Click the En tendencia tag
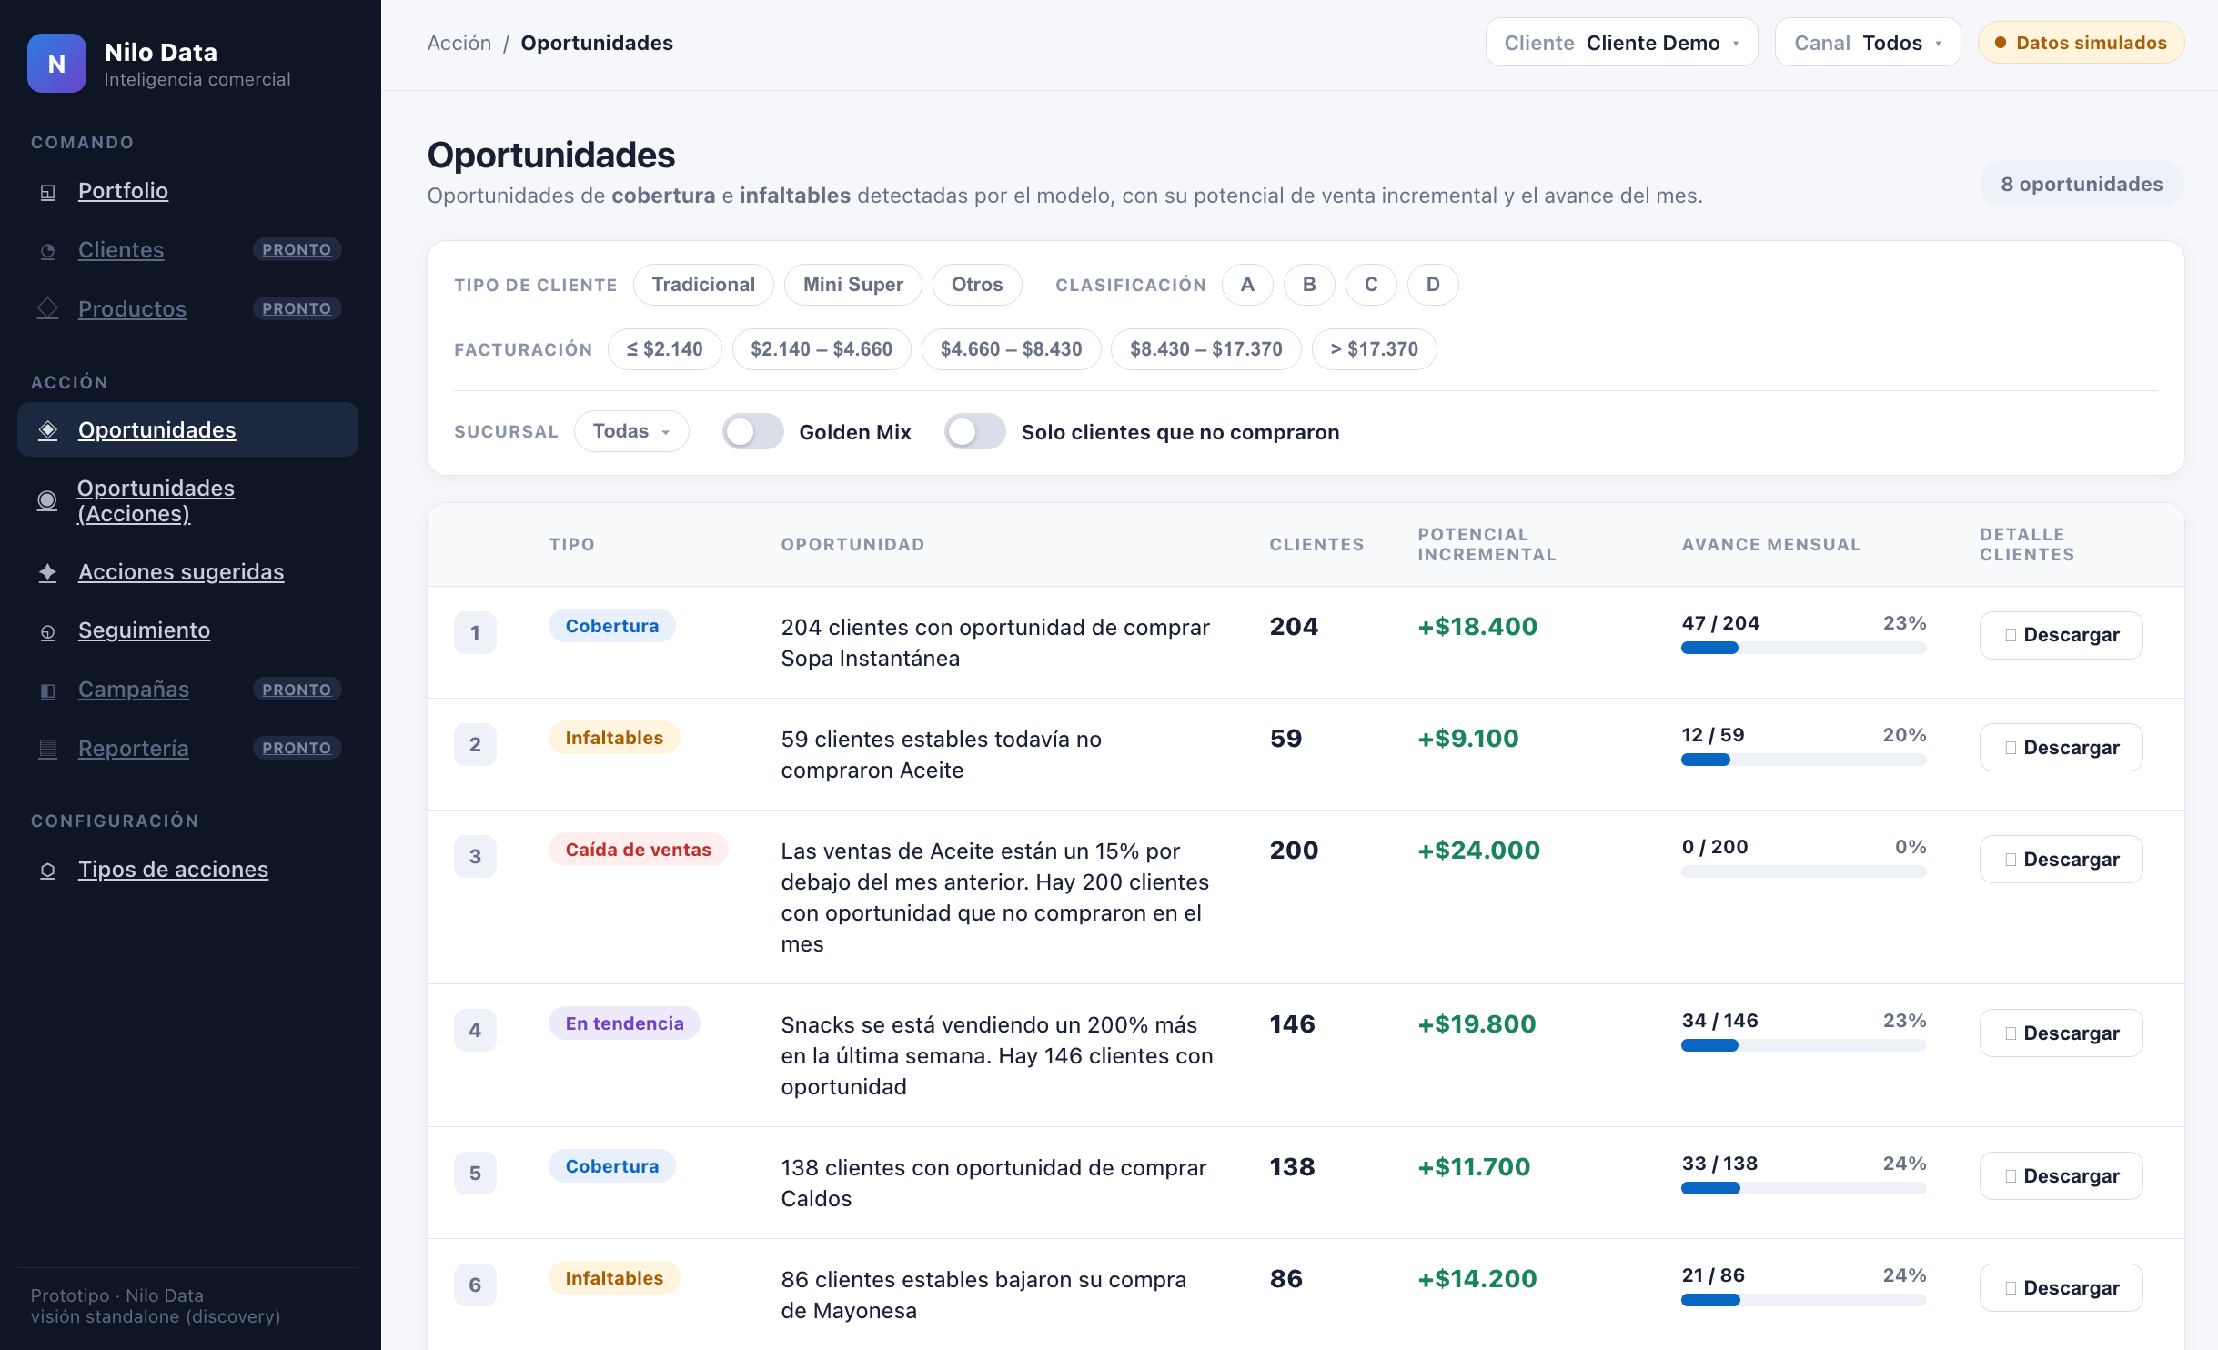 pyautogui.click(x=624, y=1023)
